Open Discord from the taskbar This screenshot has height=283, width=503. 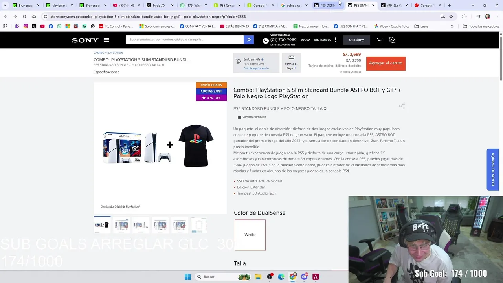click(x=304, y=277)
